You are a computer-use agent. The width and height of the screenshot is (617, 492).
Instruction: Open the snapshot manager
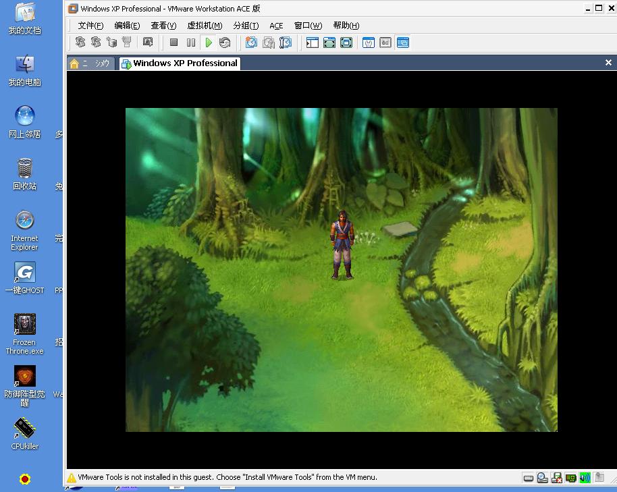[286, 43]
